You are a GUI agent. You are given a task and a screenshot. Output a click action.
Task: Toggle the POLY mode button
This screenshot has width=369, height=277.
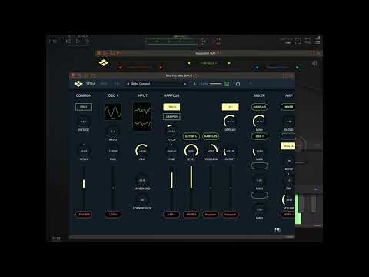coord(84,107)
